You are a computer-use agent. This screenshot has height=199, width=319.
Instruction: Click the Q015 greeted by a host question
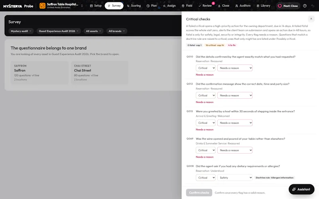coord(245,111)
